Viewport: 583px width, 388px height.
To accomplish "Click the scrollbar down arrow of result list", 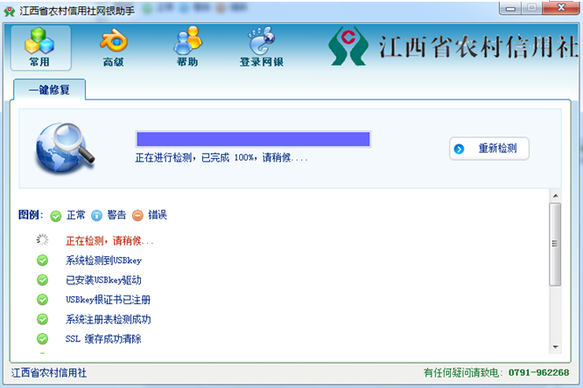I will [x=556, y=347].
